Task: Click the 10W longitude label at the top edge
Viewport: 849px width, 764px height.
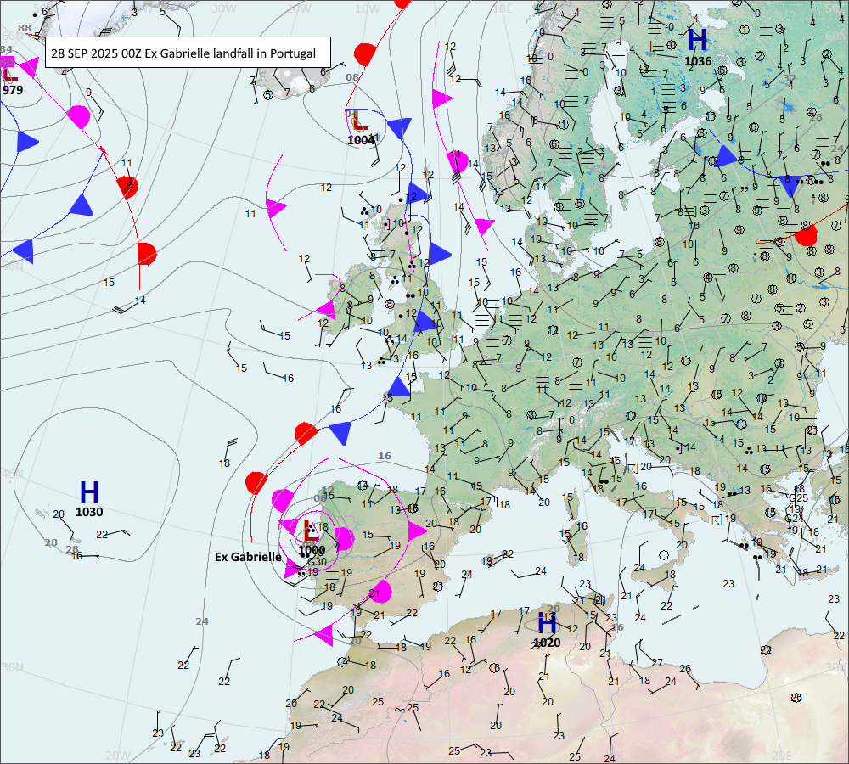Action: [367, 8]
